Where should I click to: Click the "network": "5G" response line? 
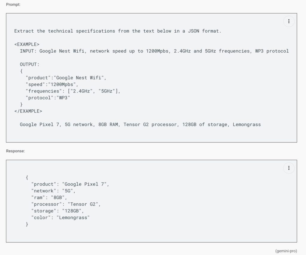coord(53,191)
